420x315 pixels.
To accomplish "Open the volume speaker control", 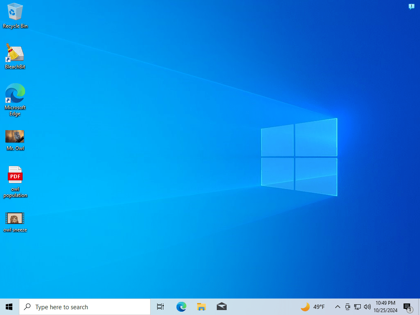I will point(367,307).
